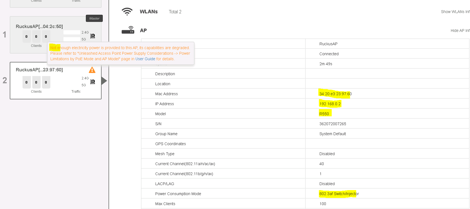Click the radio icon on RuckusAP[...23:97:60] card

point(93,82)
